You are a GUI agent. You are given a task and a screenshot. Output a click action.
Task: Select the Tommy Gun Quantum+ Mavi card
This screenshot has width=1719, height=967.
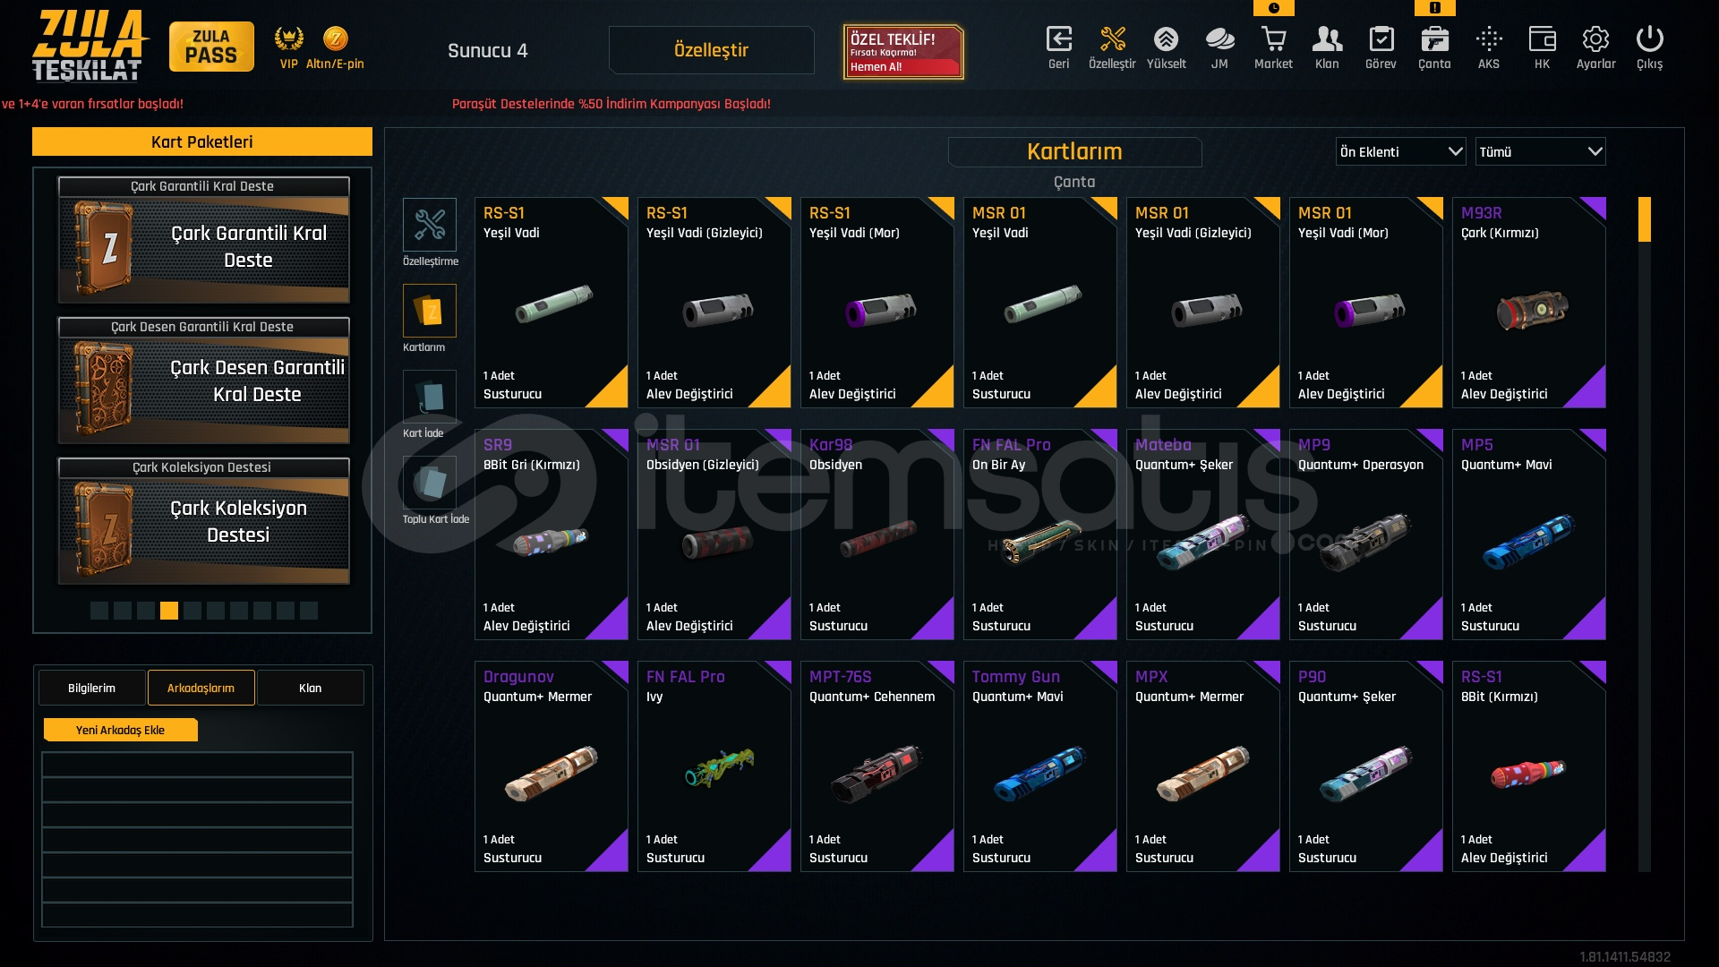pos(1039,766)
